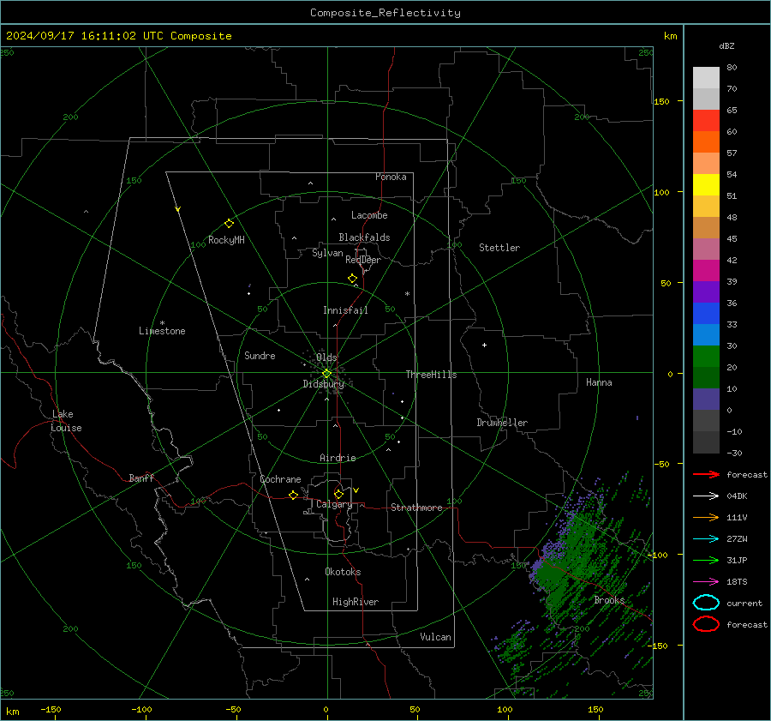Click the Blackfalds town label
This screenshot has width=771, height=721.
(364, 237)
